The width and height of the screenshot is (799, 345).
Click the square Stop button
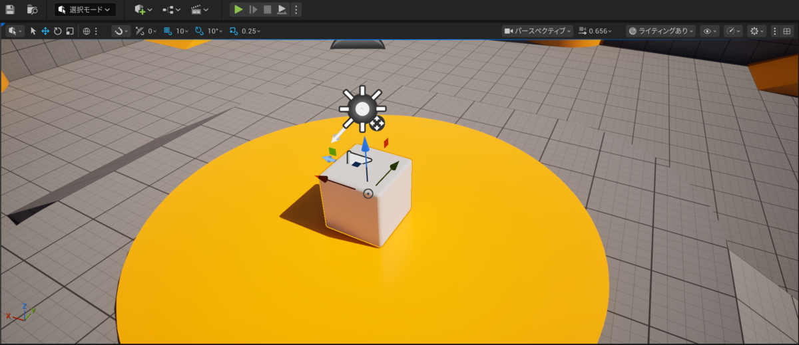[x=267, y=9]
